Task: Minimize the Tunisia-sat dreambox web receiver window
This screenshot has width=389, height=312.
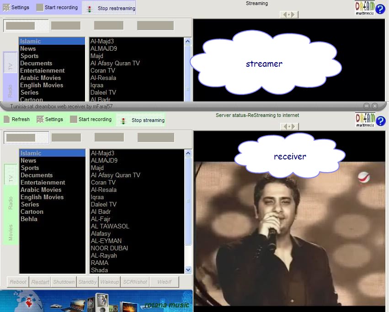Action: 367,106
